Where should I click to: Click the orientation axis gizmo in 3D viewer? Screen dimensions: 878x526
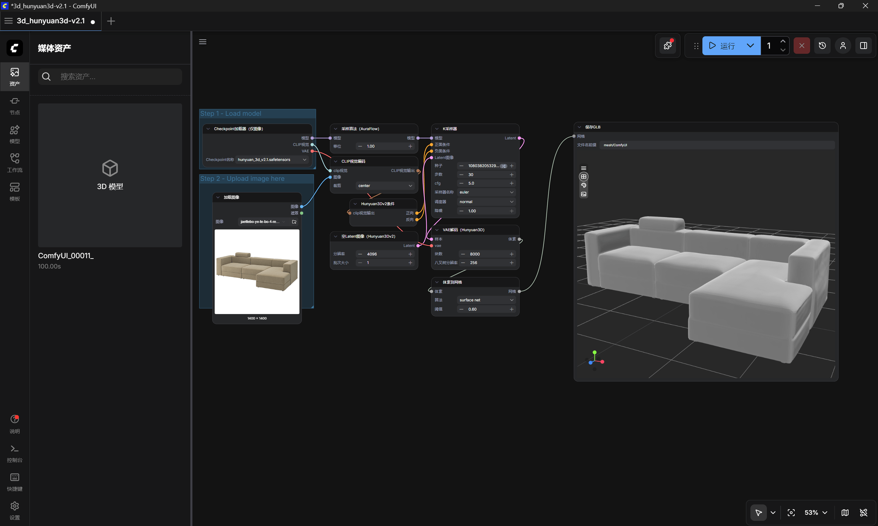pos(595,360)
